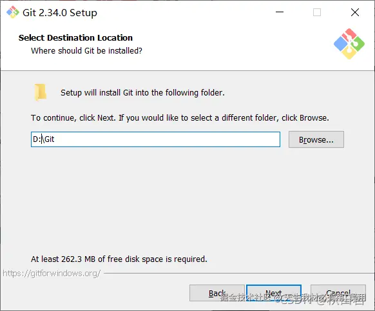
Task: Click the free disk space requirement text
Action: 119,259
